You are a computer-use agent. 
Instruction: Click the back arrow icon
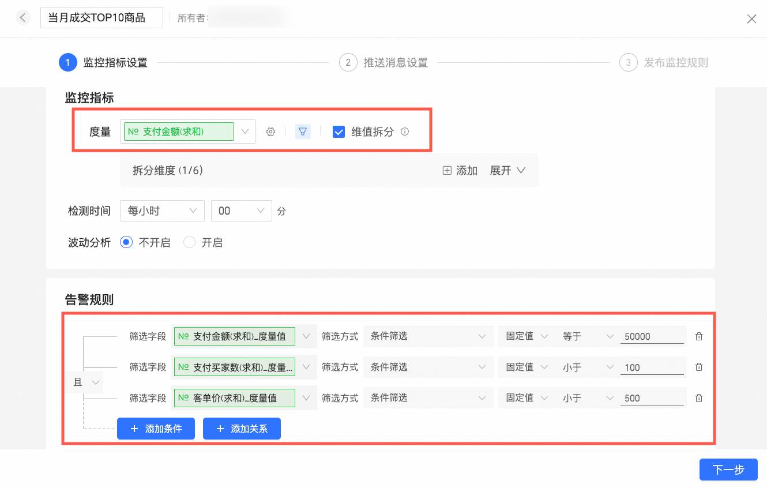[23, 18]
